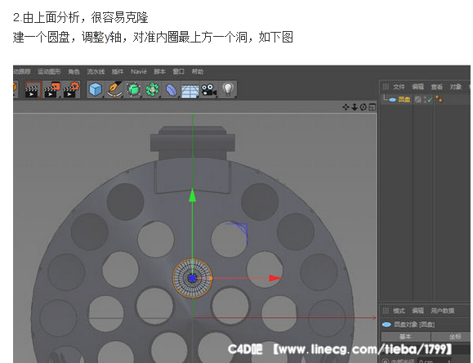Click the blue Z axis center dot
This screenshot has width=473, height=363.
[x=192, y=278]
